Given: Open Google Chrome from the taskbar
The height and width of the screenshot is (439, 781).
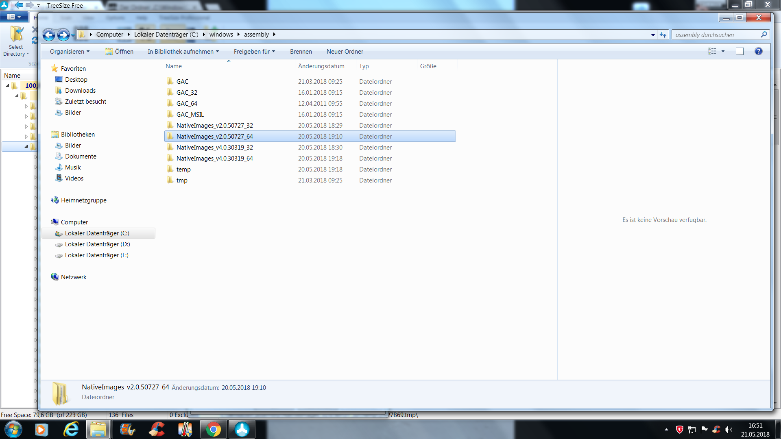Looking at the screenshot, I should 213,429.
